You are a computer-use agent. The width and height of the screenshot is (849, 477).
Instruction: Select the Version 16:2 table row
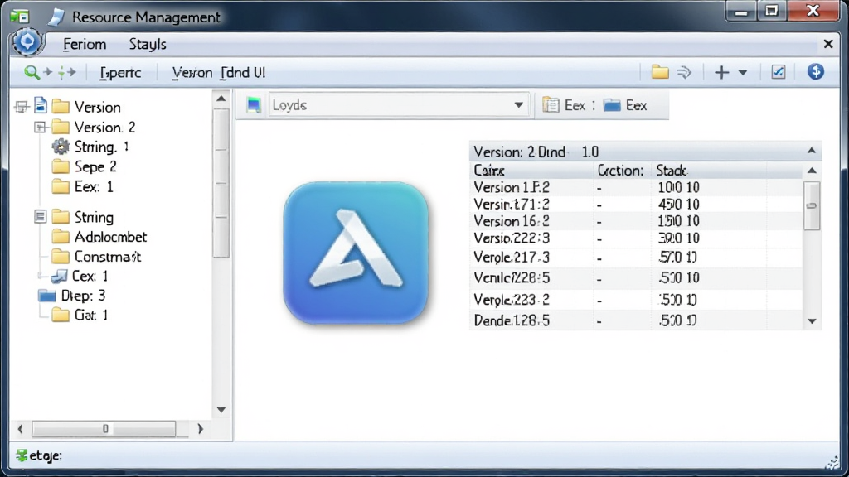coord(636,221)
